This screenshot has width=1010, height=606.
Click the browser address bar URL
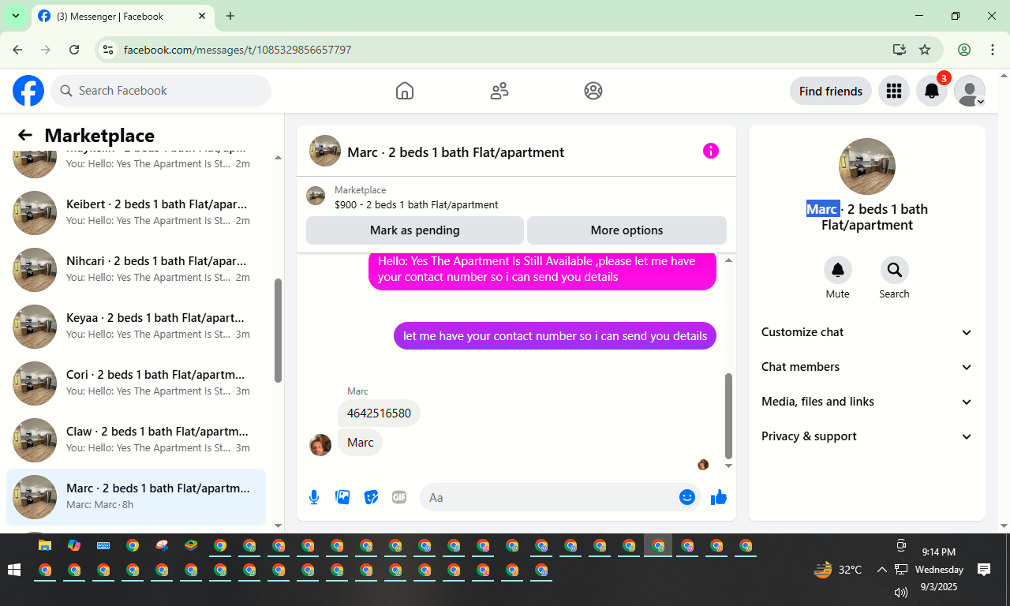click(238, 50)
